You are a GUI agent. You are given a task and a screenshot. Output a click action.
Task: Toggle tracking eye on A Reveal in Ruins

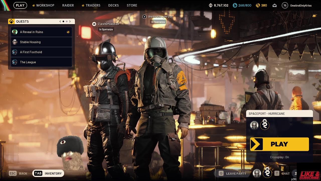[68, 32]
